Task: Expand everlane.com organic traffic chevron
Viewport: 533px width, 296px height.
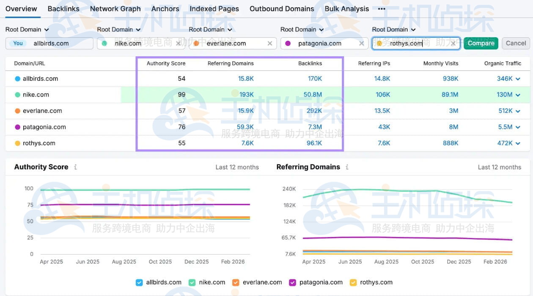Action: click(x=518, y=111)
